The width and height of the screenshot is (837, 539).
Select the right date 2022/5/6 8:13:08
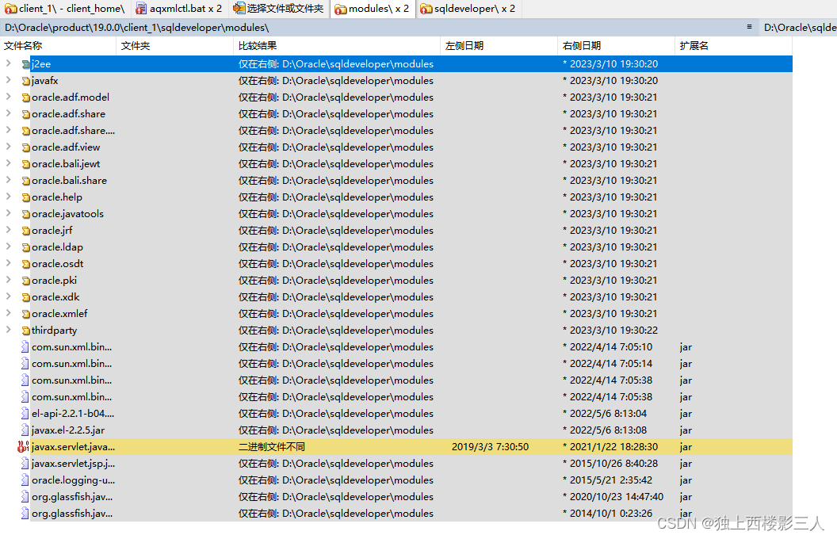point(605,430)
